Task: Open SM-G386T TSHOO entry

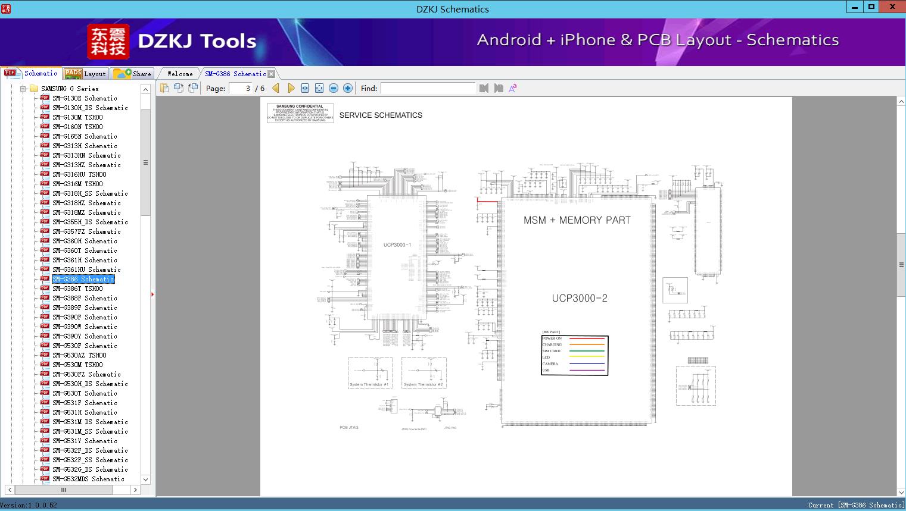Action: [x=77, y=289]
